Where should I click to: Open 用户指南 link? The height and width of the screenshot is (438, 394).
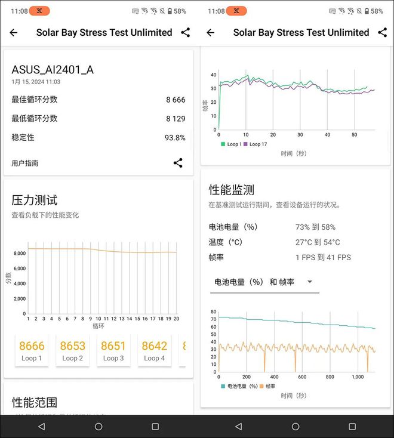25,163
